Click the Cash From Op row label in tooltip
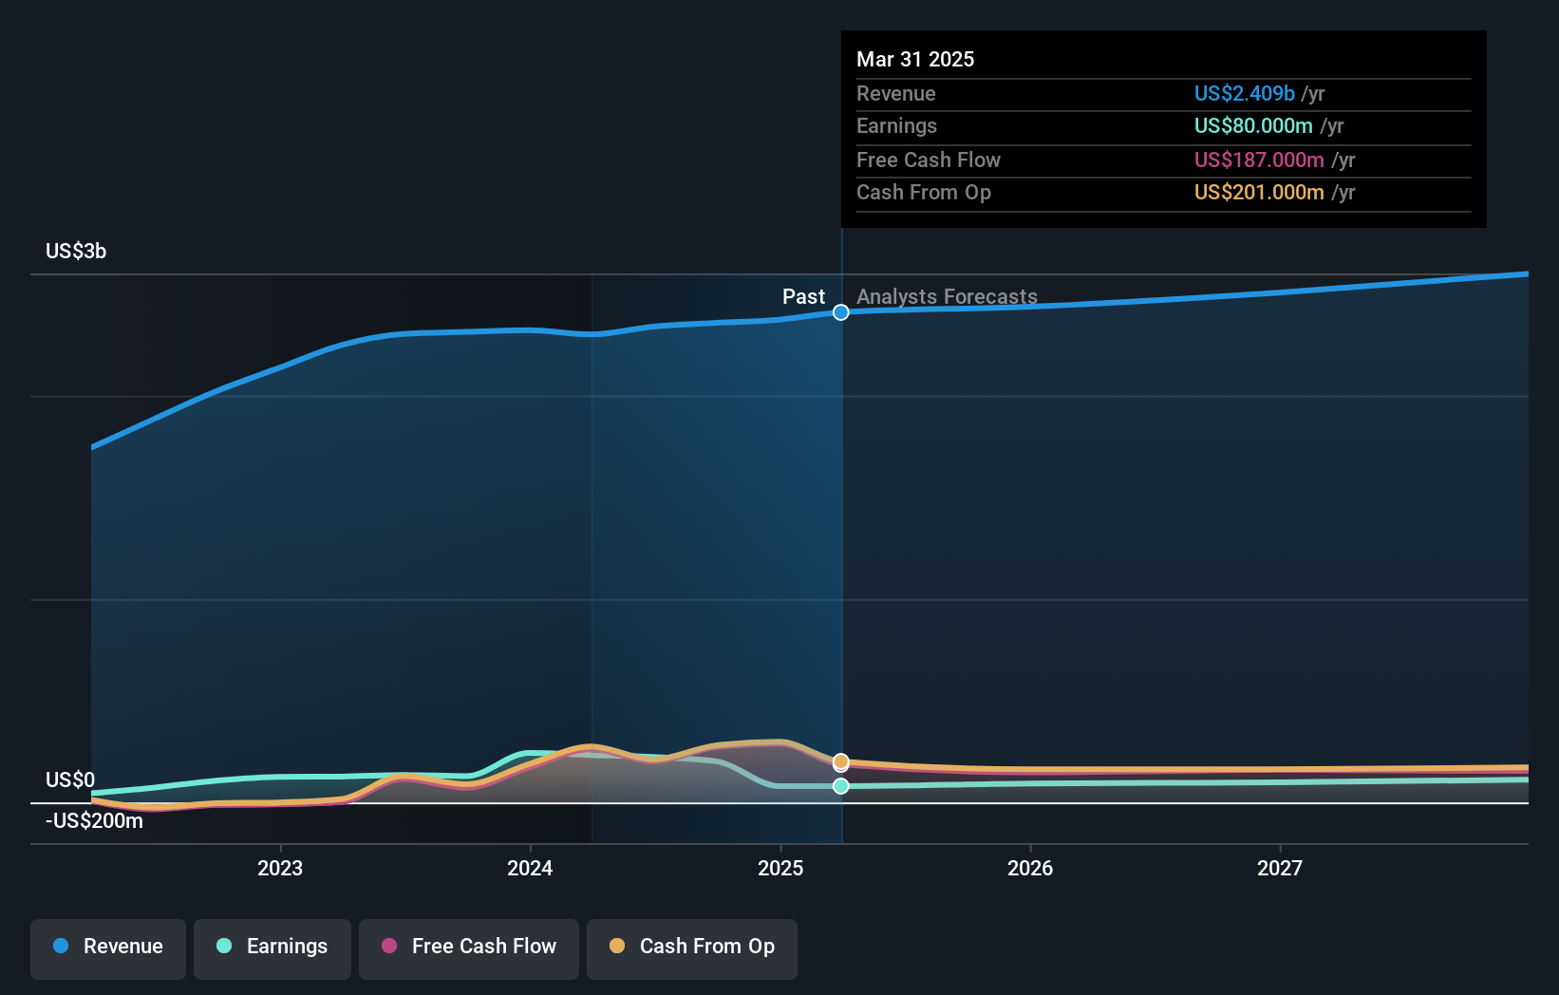This screenshot has width=1559, height=995. coord(923,192)
